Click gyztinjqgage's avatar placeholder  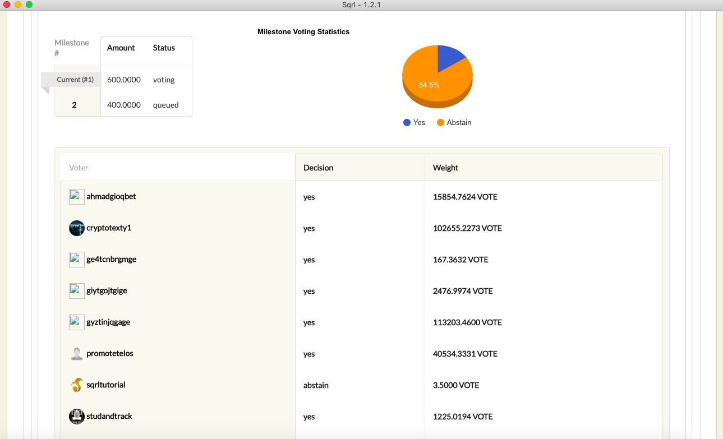click(76, 322)
